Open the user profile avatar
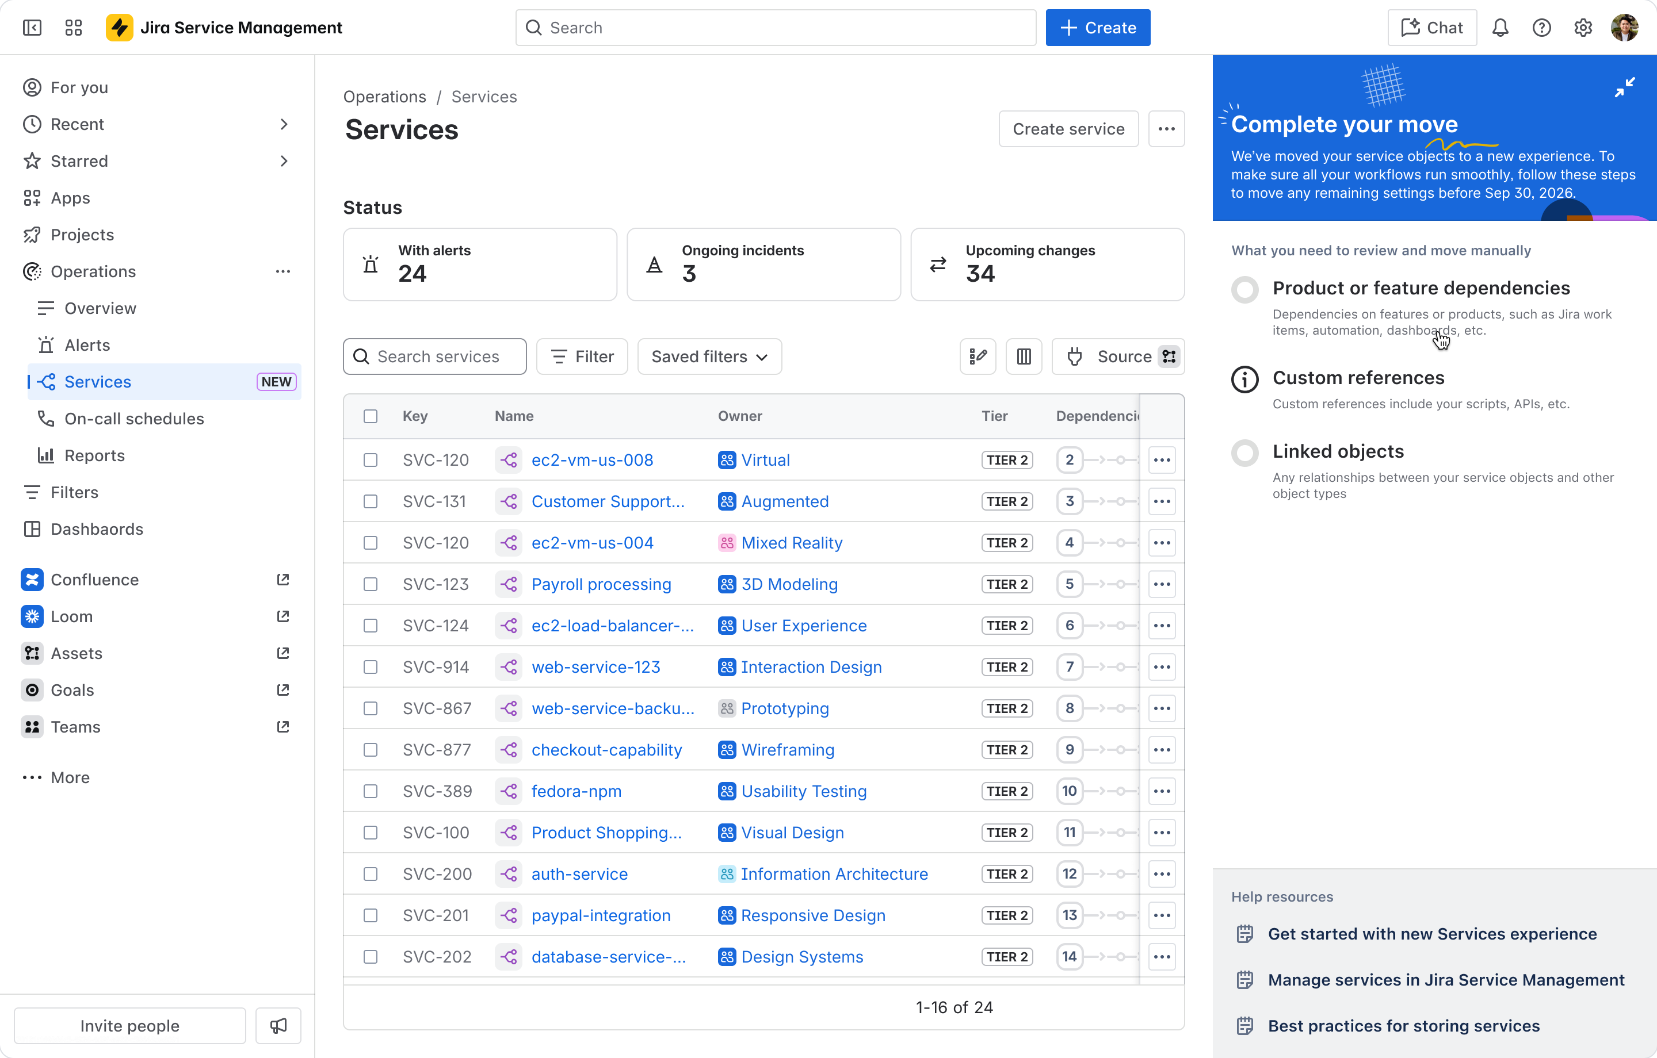This screenshot has height=1058, width=1657. point(1625,28)
